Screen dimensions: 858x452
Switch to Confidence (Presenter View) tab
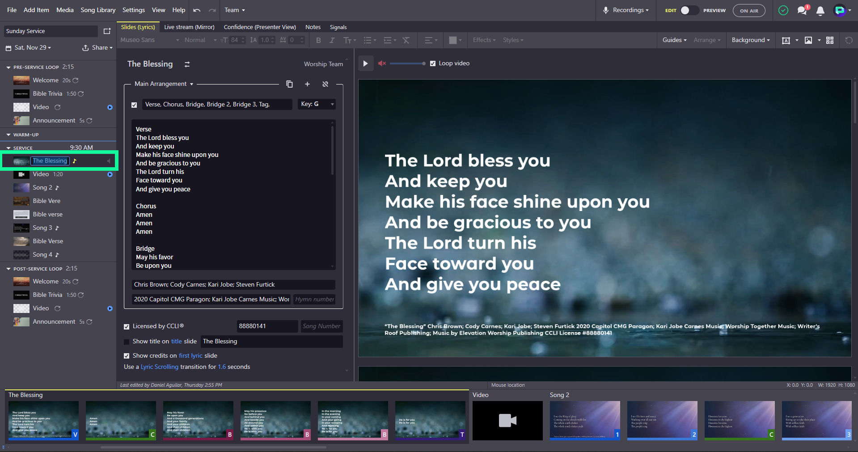pos(260,27)
